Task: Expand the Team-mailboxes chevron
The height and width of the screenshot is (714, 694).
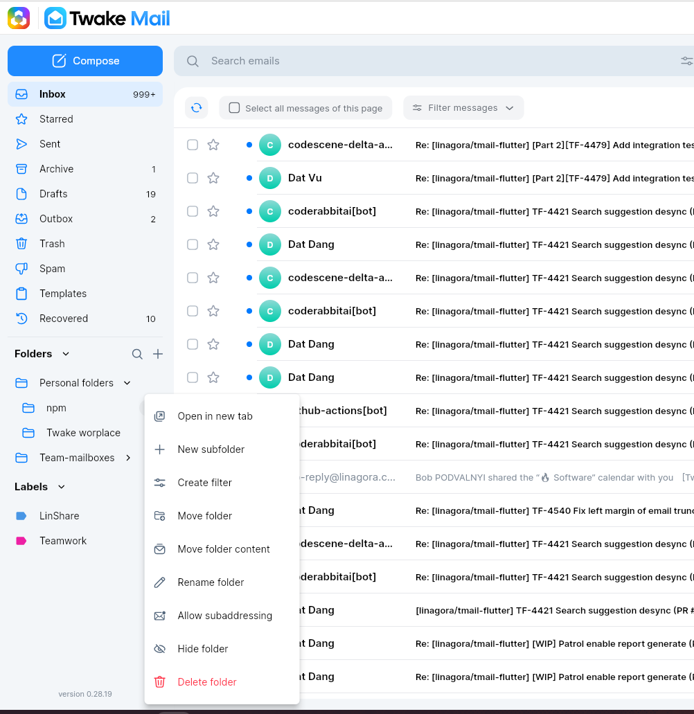Action: pos(128,458)
